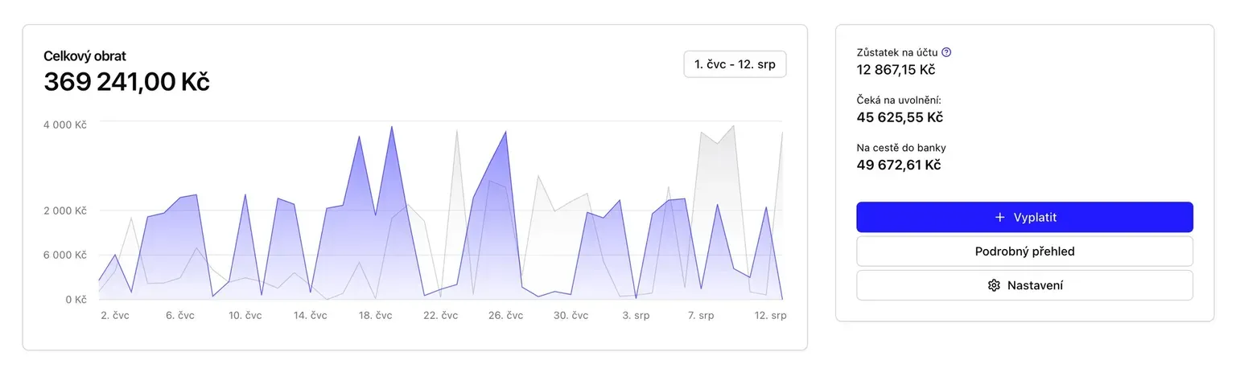The width and height of the screenshot is (1236, 368).
Task: Open the date range picker 1. čvc - 12. srp
Action: point(735,64)
